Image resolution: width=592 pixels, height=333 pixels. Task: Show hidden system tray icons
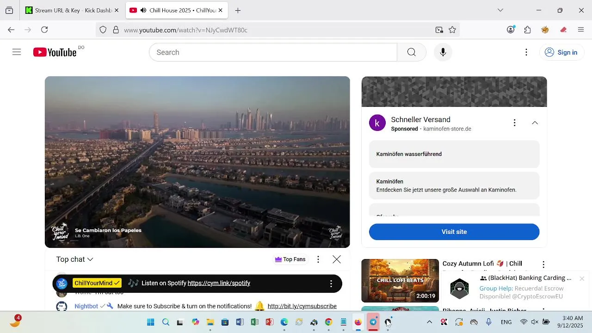click(429, 322)
